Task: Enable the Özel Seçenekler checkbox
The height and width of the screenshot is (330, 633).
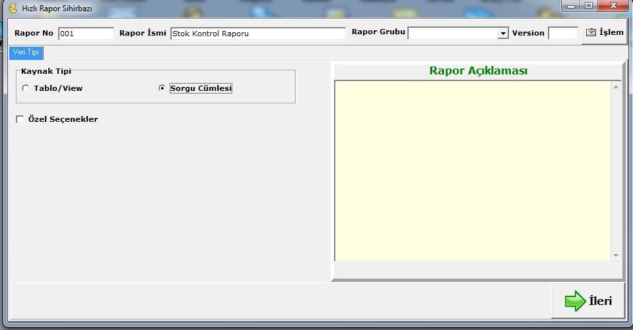Action: pyautogui.click(x=20, y=119)
